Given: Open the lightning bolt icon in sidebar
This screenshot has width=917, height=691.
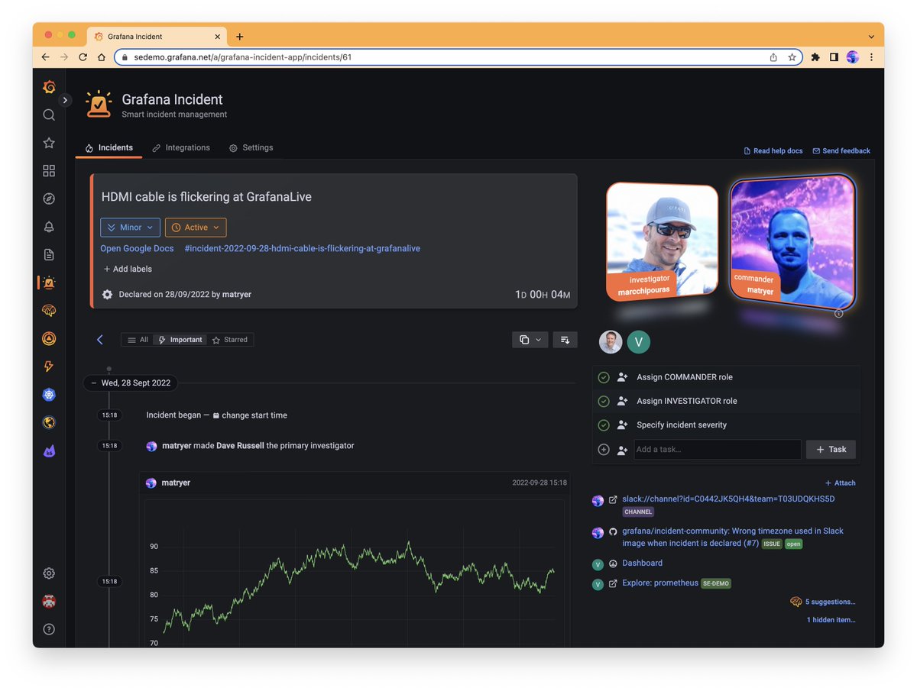Looking at the screenshot, I should [49, 366].
